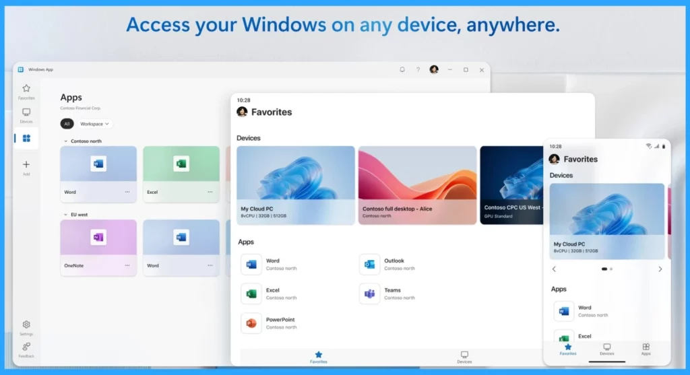Open Contoso CPC US West device
The height and width of the screenshot is (375, 690).
(x=512, y=185)
